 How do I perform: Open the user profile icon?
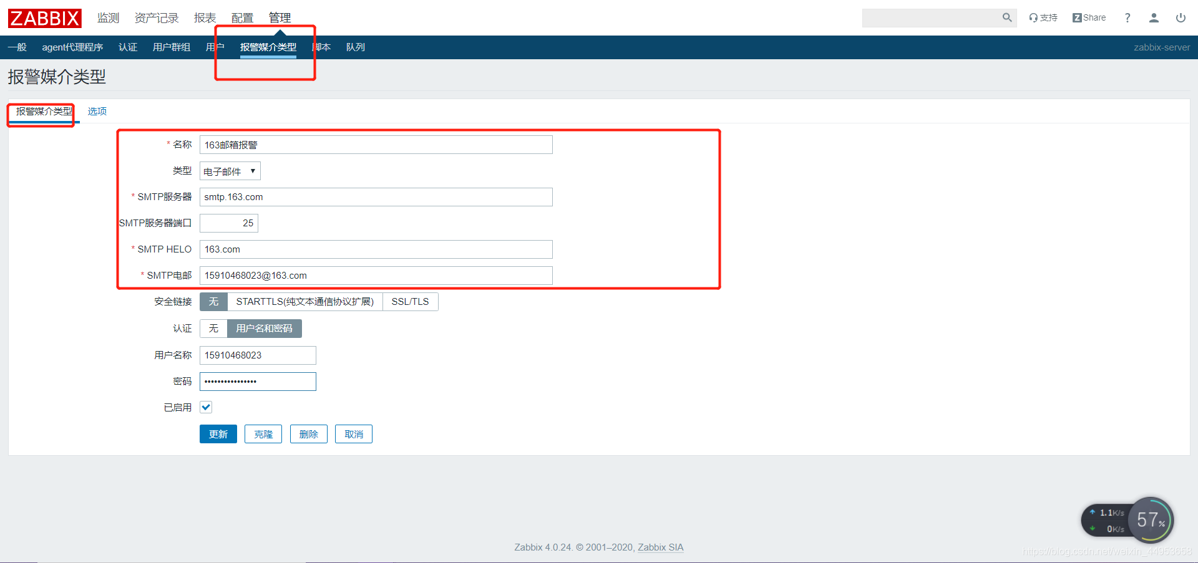pos(1154,17)
